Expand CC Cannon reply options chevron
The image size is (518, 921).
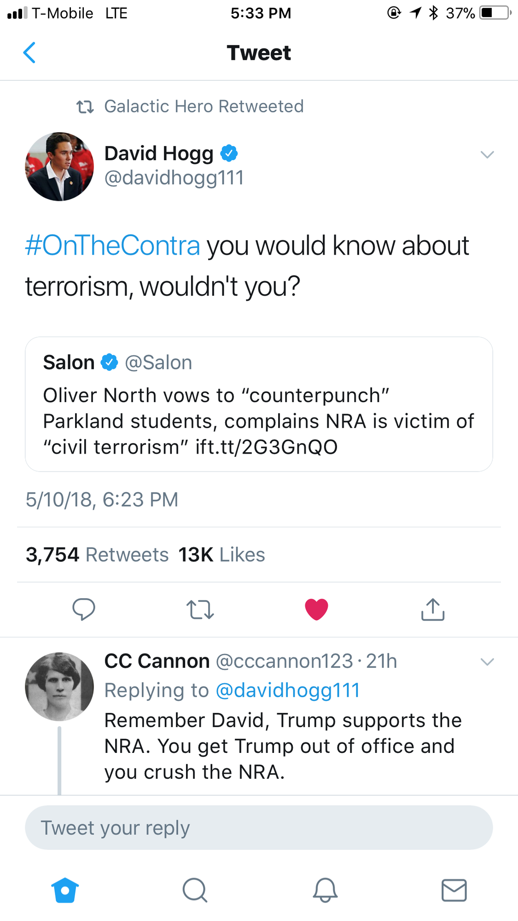point(487,662)
